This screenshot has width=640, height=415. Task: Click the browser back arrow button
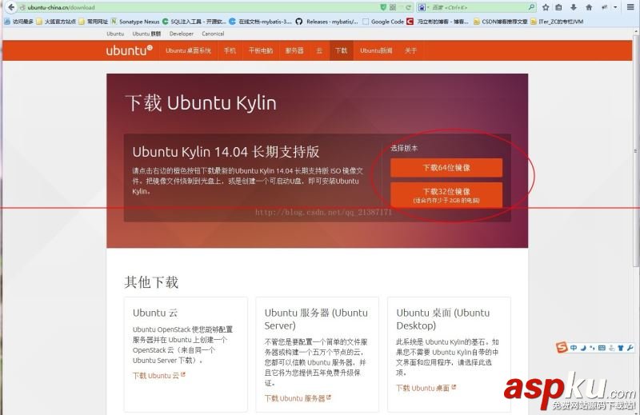click(11, 7)
